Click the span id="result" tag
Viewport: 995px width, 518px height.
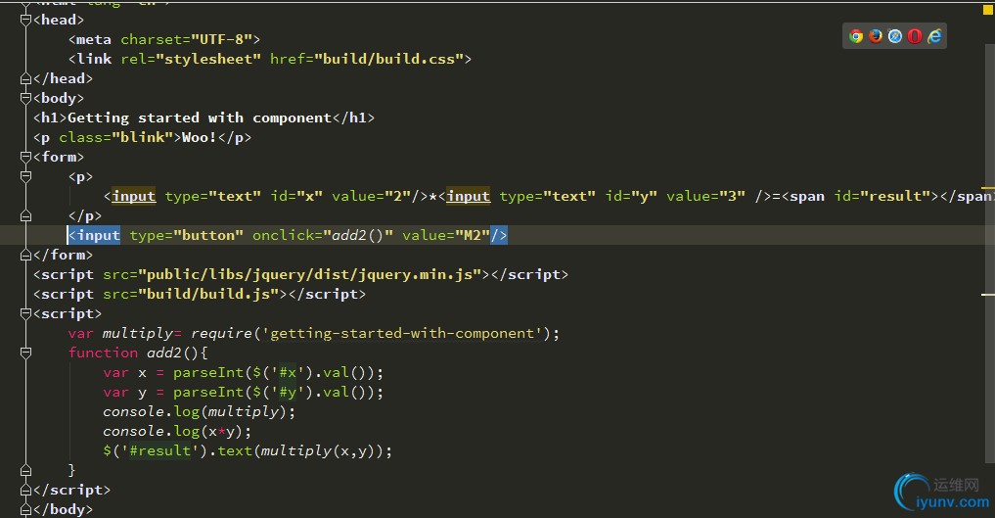pyautogui.click(x=861, y=196)
